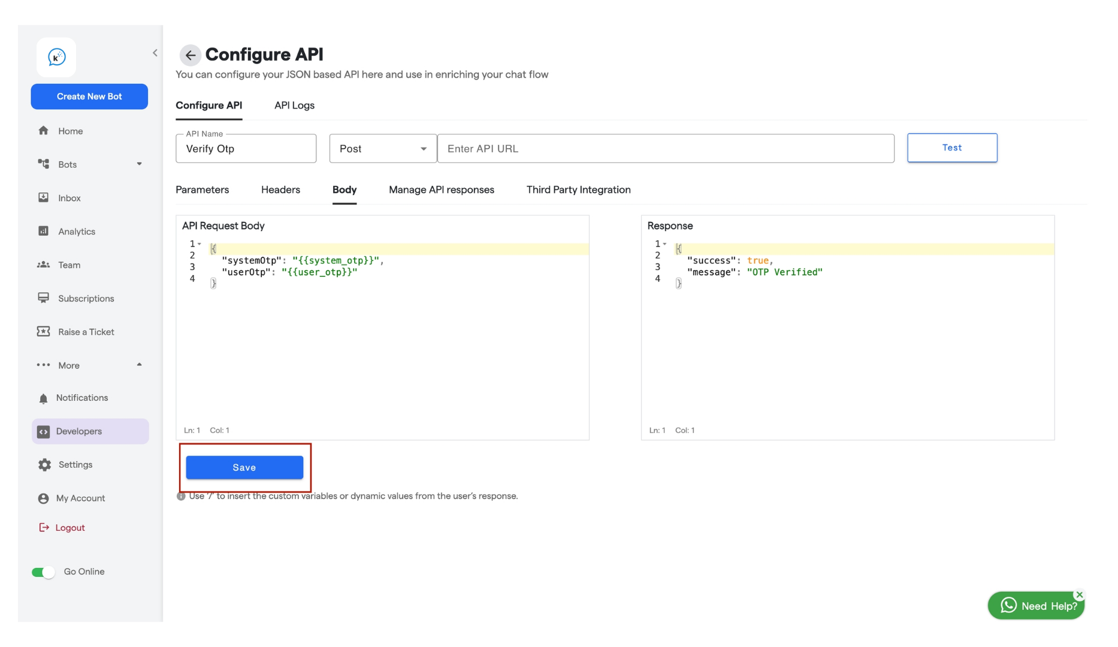Click the Developers code icon

coord(43,431)
